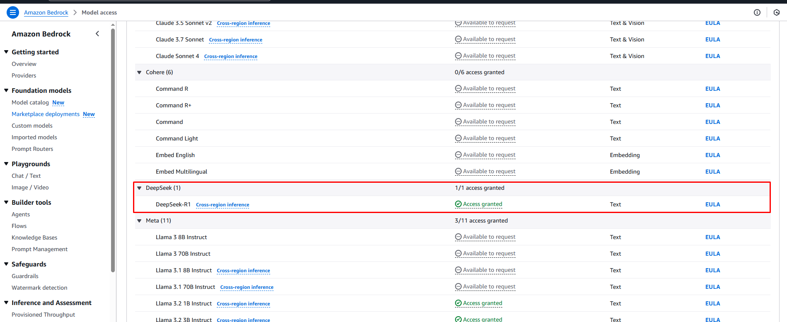Open Cross-region inference link for Claude 3.7 Sonnet

pos(235,40)
